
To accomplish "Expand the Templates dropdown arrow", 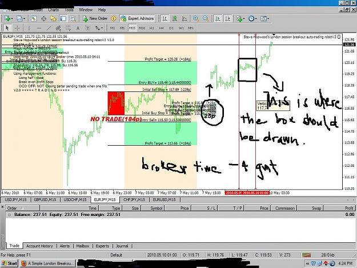I will coord(268,19).
